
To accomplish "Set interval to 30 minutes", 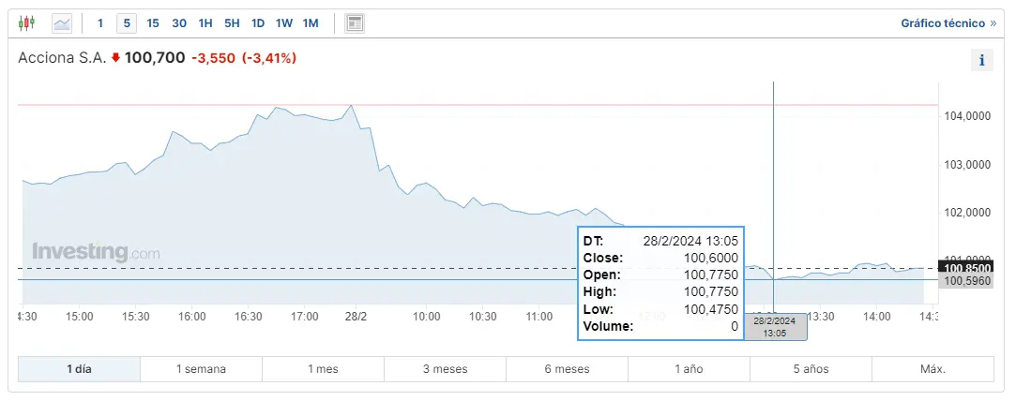I will [179, 22].
